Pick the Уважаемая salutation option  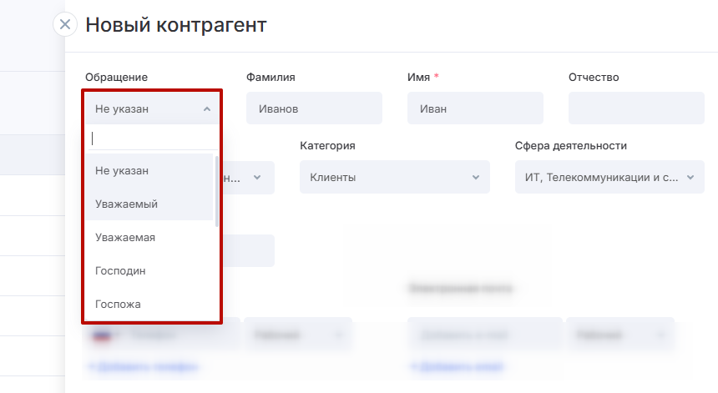pos(125,237)
